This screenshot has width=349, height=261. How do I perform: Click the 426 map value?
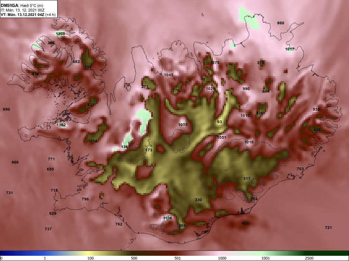click(317, 130)
